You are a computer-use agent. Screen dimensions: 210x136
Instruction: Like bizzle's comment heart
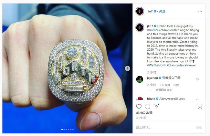[198, 99]
